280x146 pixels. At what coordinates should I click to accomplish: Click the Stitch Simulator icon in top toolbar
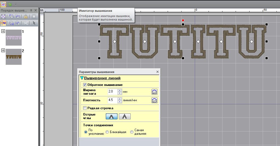(x=3, y=4)
